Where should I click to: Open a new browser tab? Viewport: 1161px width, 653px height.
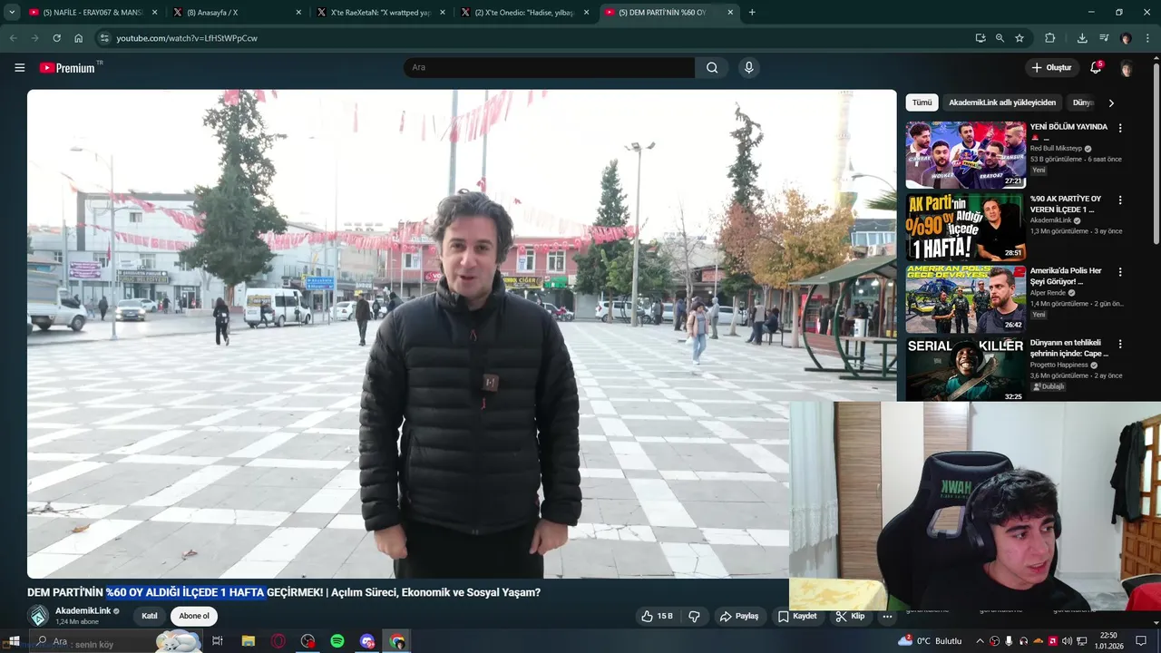(x=752, y=13)
